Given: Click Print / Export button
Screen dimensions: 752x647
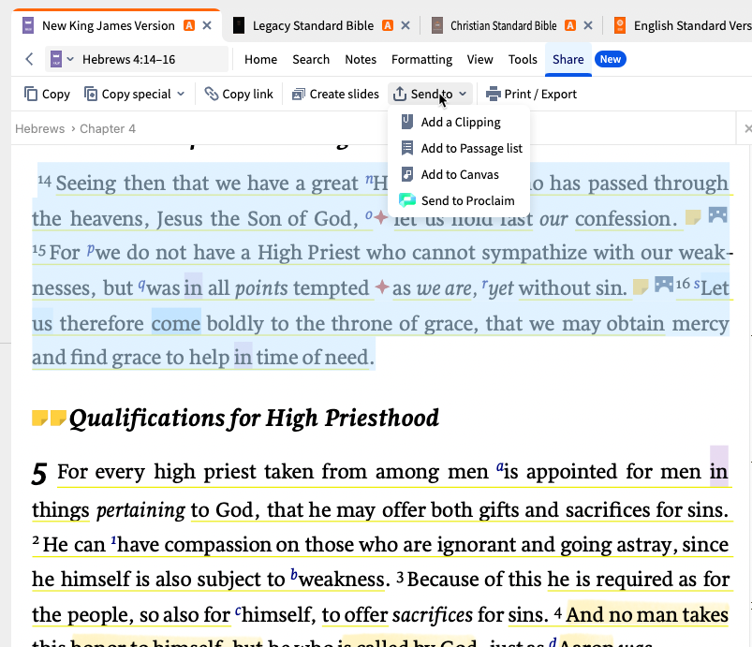Looking at the screenshot, I should (x=531, y=94).
